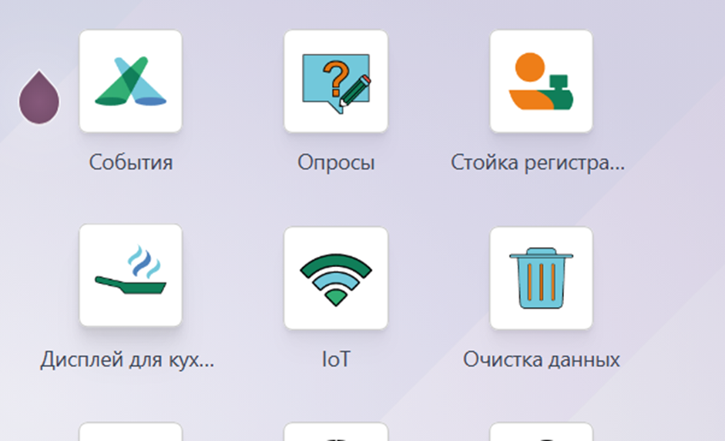Click the Стойка регистра... text label
Screen dimensions: 725x441
click(538, 163)
